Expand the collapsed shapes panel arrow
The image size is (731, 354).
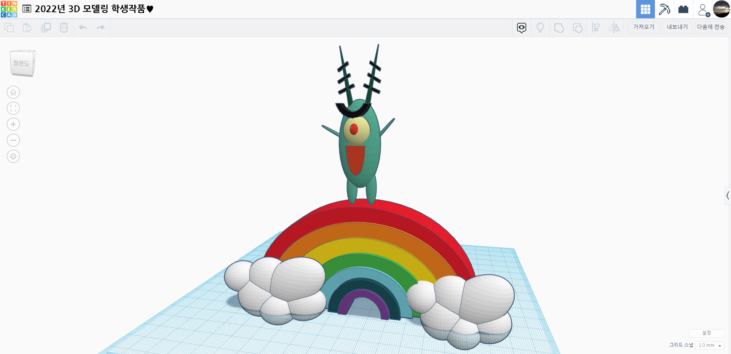point(728,196)
